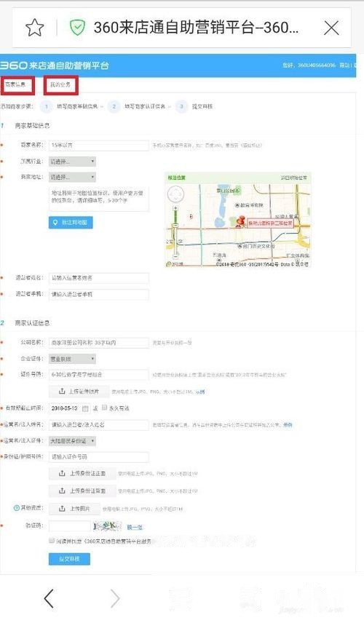Tap the green security shield icon
Viewport: 364px width, 623px height.
[x=77, y=28]
